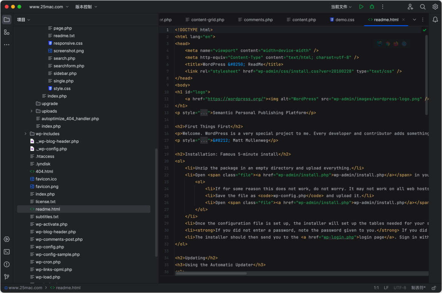Open the 项目 view dropdown
This screenshot has width=442, height=293.
click(23, 20)
